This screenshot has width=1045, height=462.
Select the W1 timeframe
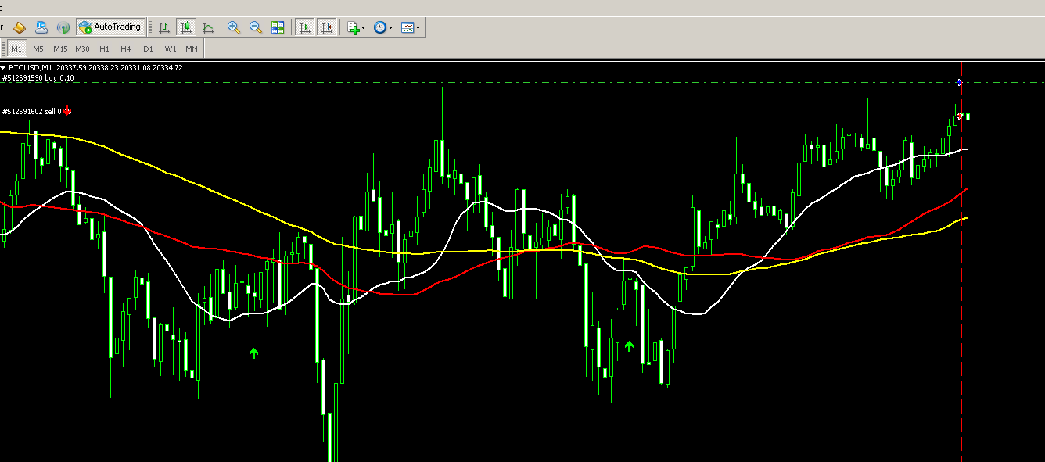coord(171,48)
